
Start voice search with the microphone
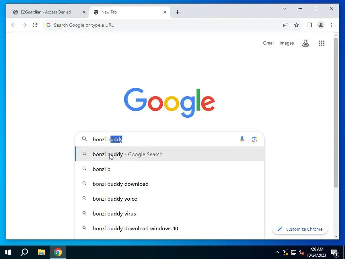click(x=242, y=139)
